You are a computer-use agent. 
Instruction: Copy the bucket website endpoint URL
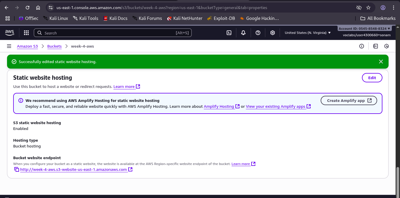click(17, 169)
